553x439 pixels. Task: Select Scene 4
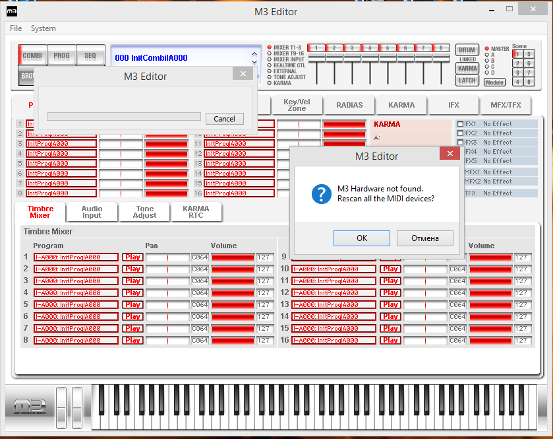pos(517,82)
